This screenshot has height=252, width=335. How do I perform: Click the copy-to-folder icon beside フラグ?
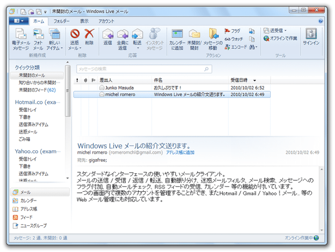[252, 31]
